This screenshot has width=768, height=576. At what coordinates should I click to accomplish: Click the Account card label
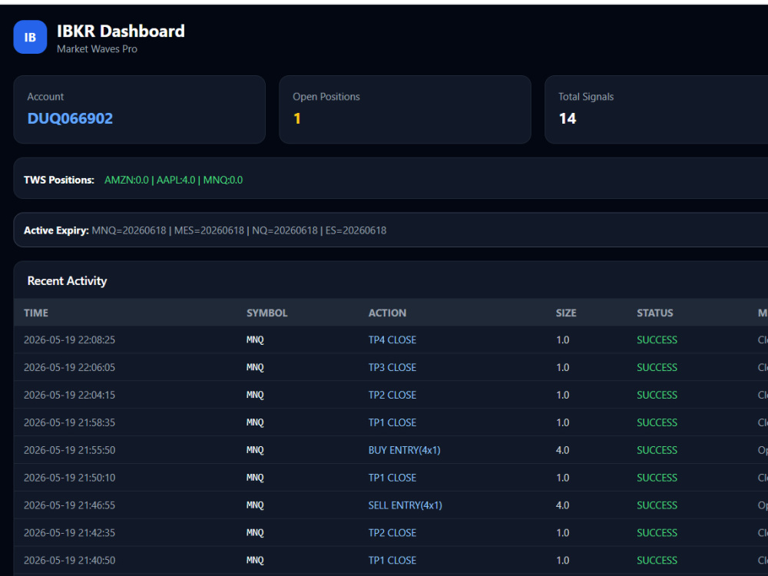[x=45, y=97]
